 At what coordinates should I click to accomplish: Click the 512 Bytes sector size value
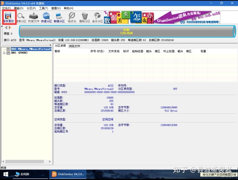(171, 111)
